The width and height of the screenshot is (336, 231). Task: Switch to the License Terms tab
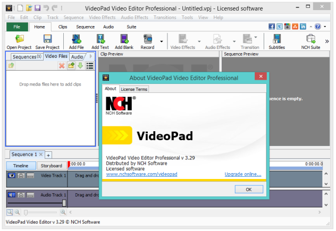point(134,89)
